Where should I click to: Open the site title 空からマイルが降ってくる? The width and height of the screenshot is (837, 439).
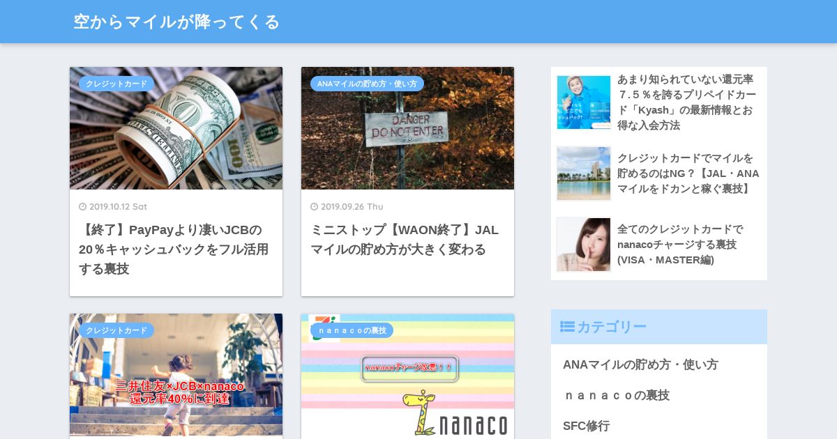[x=176, y=22]
